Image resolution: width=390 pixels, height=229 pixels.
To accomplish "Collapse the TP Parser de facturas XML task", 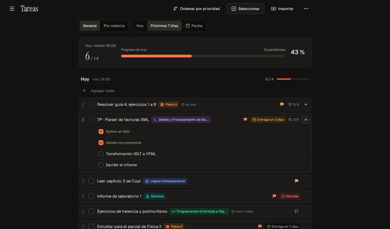I will (306, 120).
